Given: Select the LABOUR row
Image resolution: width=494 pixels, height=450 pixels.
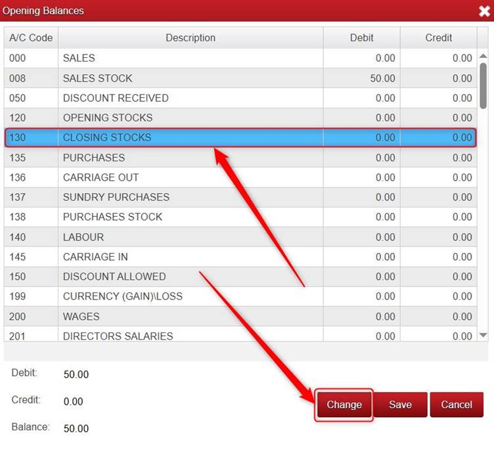Looking at the screenshot, I should [x=240, y=237].
